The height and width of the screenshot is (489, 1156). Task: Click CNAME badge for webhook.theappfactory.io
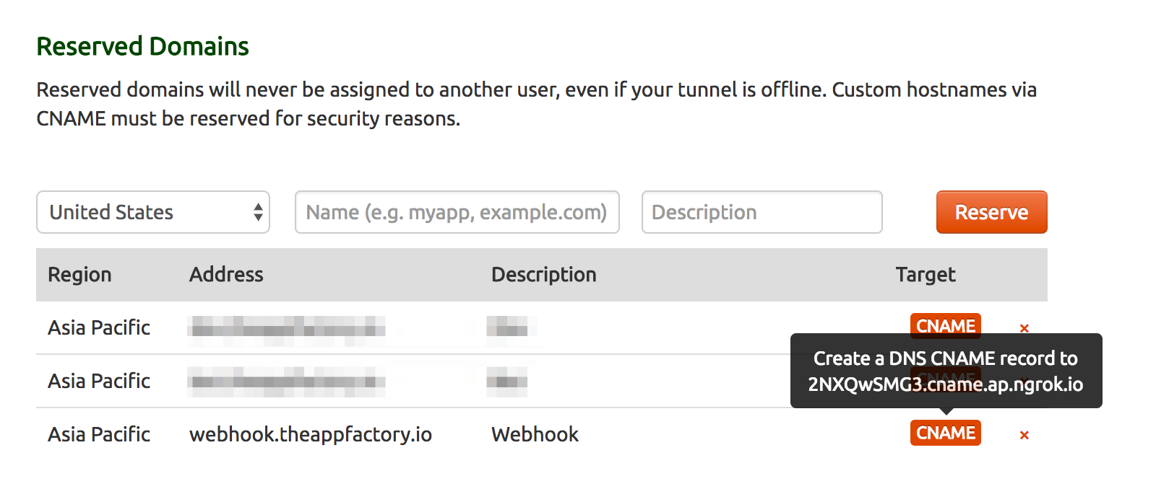coord(945,433)
